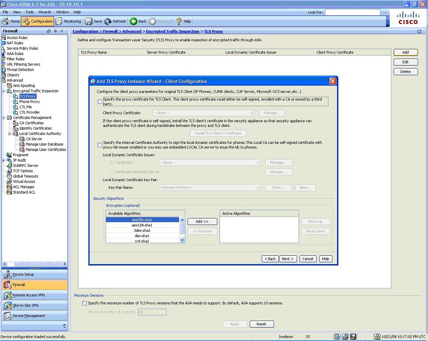The image size is (428, 341).
Task: Open the Window menu
Action: 63,12
